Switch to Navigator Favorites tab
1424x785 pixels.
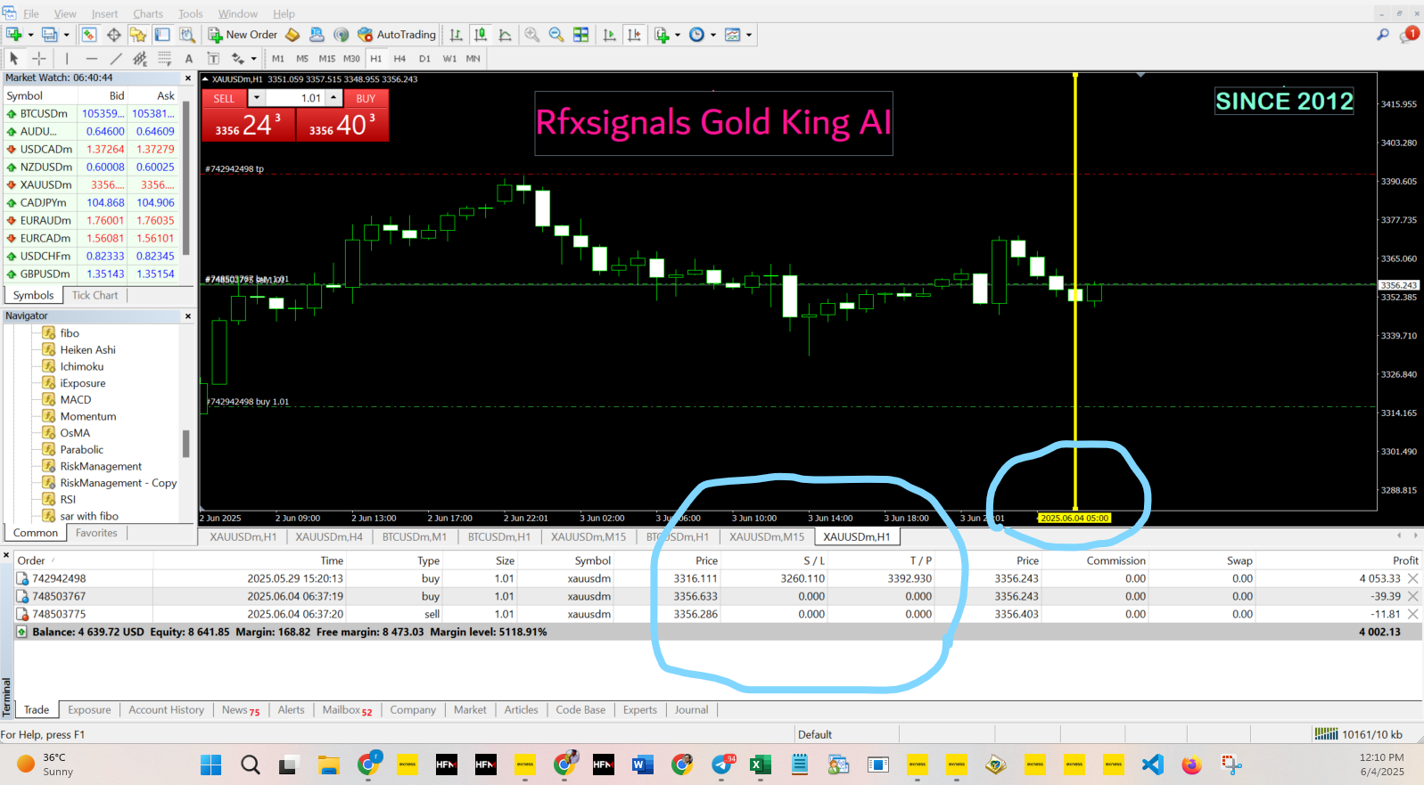[96, 533]
